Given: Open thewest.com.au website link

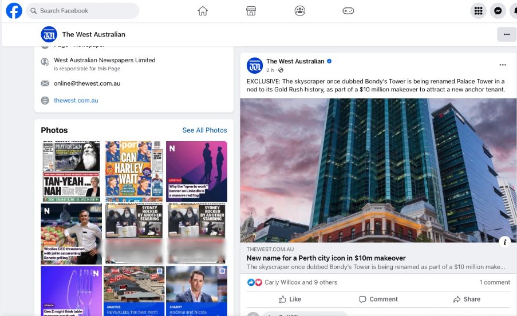Looking at the screenshot, I should click(76, 101).
